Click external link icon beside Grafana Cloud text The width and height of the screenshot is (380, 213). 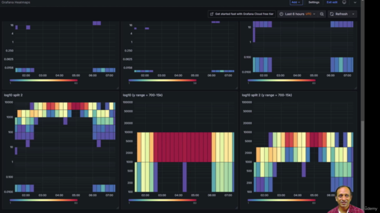pyautogui.click(x=211, y=14)
